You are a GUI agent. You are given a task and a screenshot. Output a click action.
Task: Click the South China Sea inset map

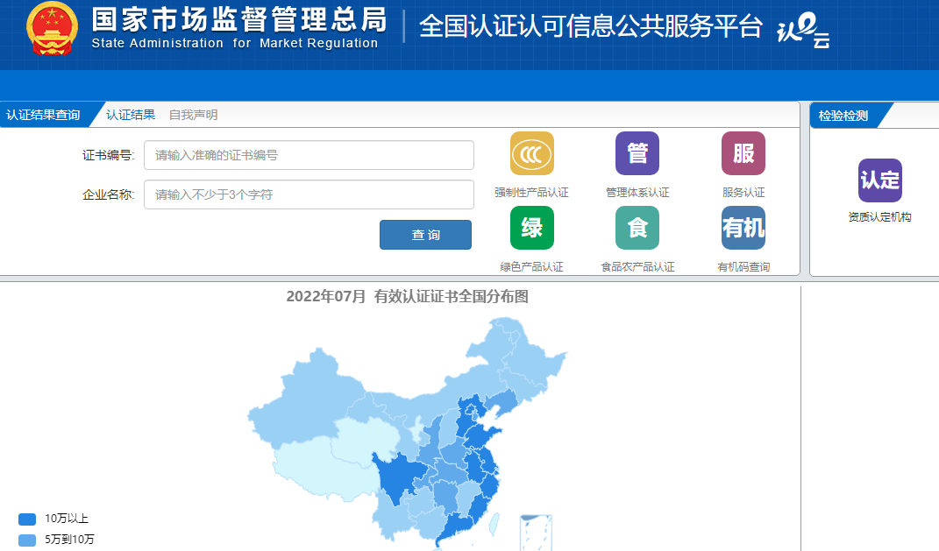[x=536, y=533]
